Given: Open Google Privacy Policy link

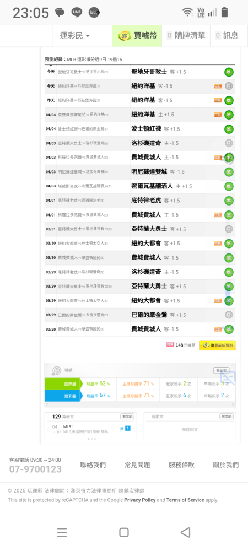Looking at the screenshot, I should tap(140, 500).
